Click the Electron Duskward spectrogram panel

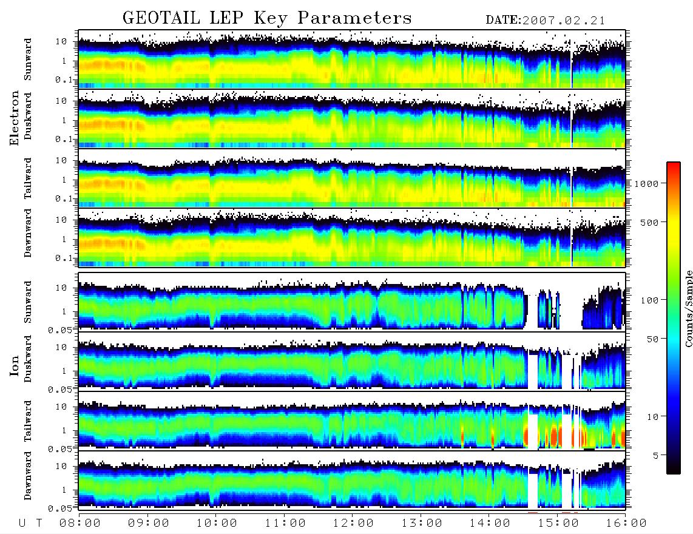tap(352, 118)
